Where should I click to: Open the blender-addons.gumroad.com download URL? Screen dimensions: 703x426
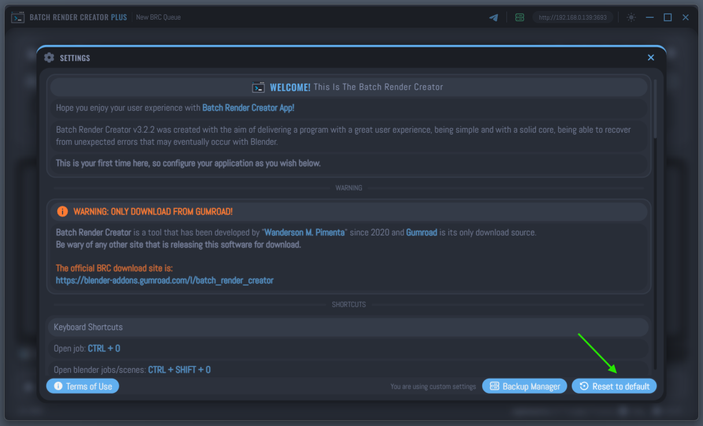[x=165, y=281]
